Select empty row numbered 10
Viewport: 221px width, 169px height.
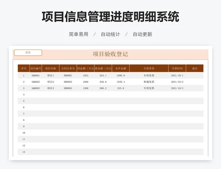coord(110,133)
